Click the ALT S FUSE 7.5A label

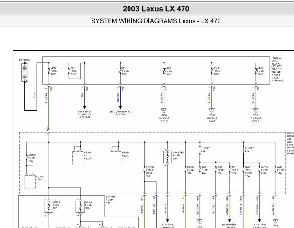(x=265, y=170)
